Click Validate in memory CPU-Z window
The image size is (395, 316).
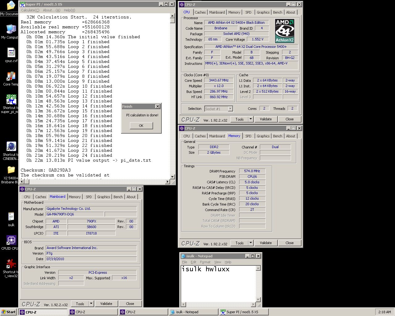tap(266, 243)
